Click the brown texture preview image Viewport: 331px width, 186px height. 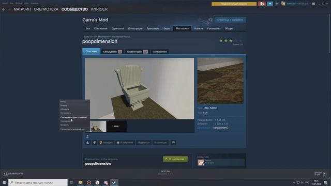tap(220, 81)
